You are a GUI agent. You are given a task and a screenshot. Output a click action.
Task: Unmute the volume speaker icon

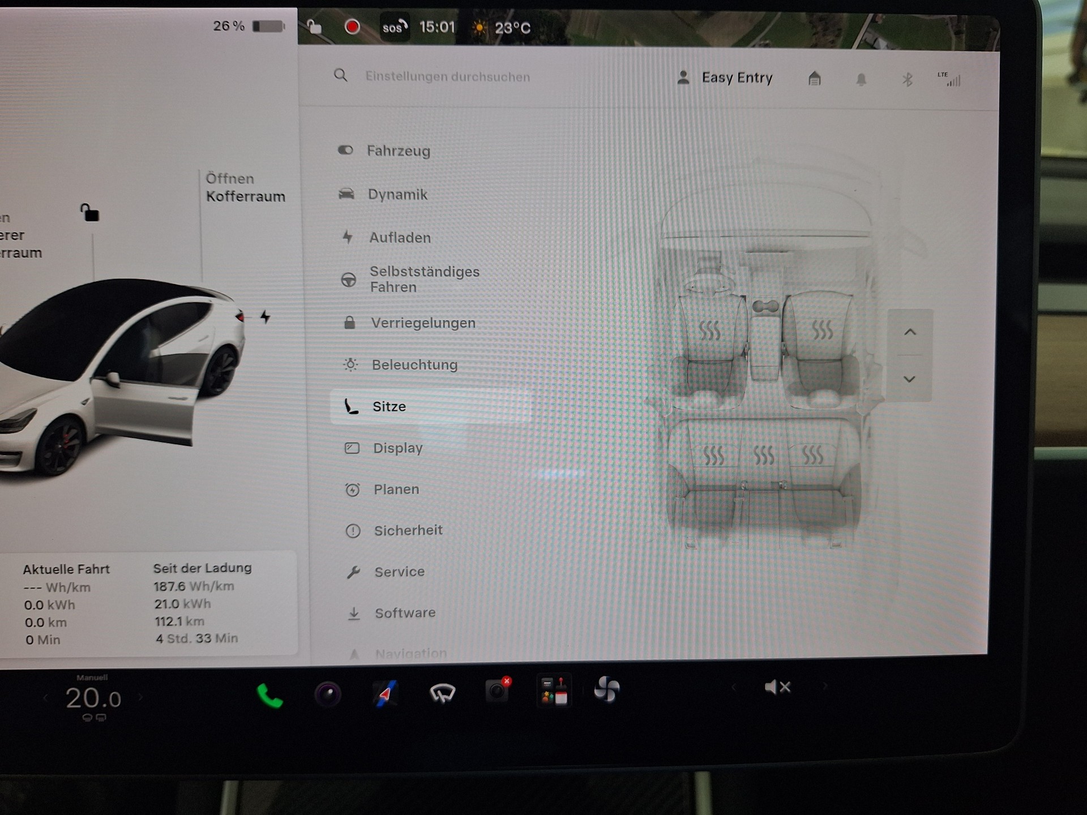tap(777, 687)
